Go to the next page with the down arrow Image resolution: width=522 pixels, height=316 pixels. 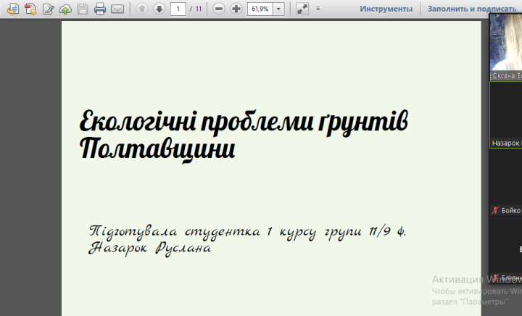coord(159,9)
